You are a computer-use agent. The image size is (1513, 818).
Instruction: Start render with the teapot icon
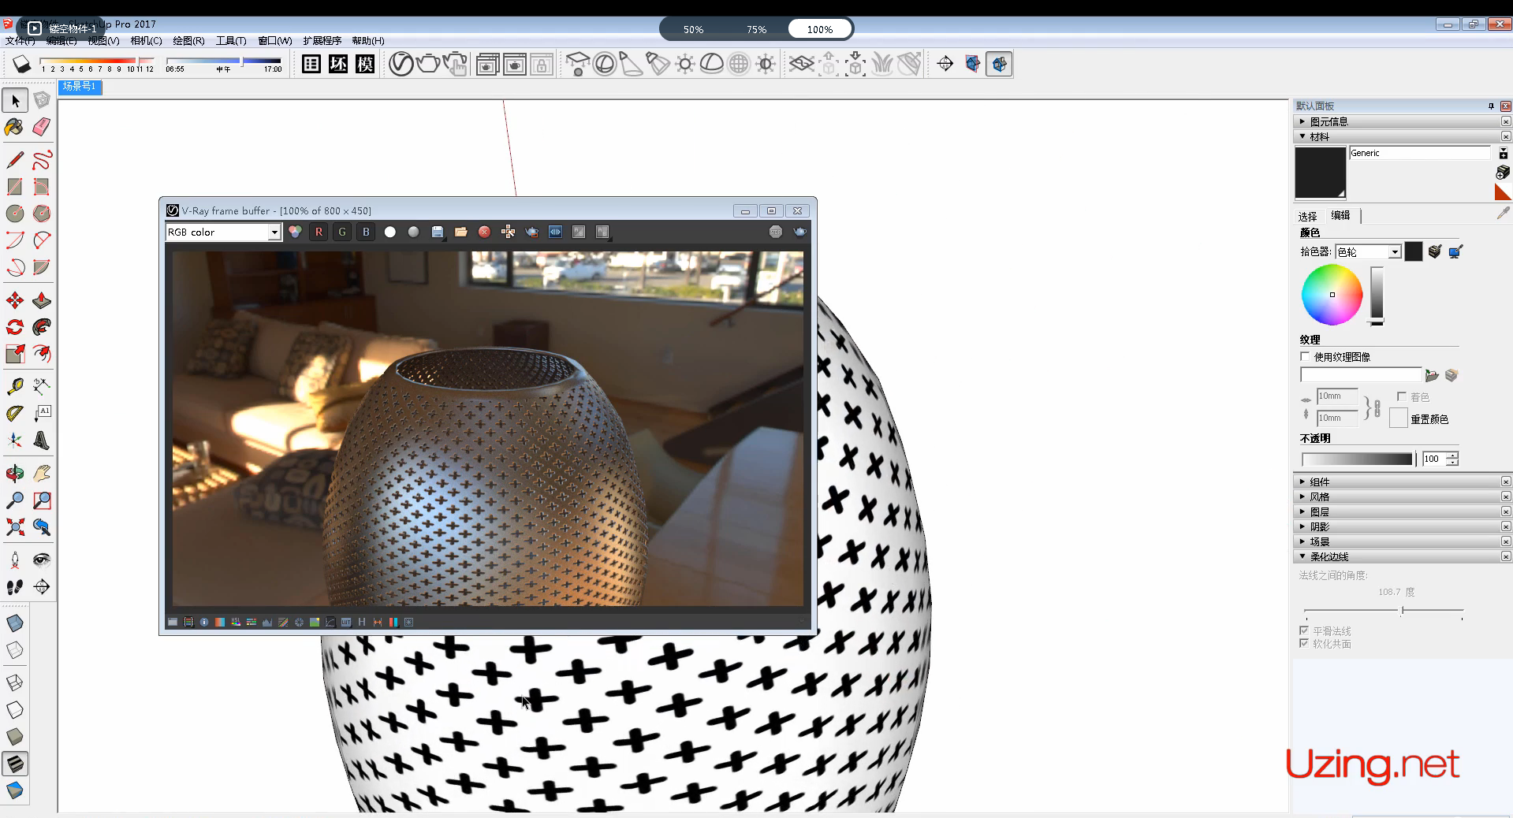(427, 64)
